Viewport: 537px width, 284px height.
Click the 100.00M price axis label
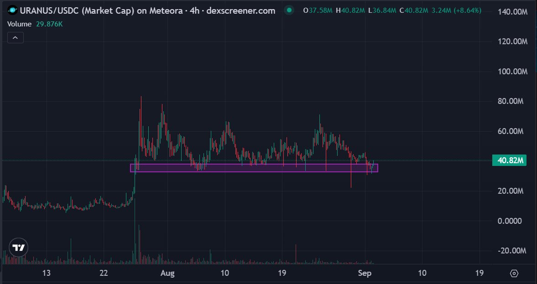[x=512, y=72]
